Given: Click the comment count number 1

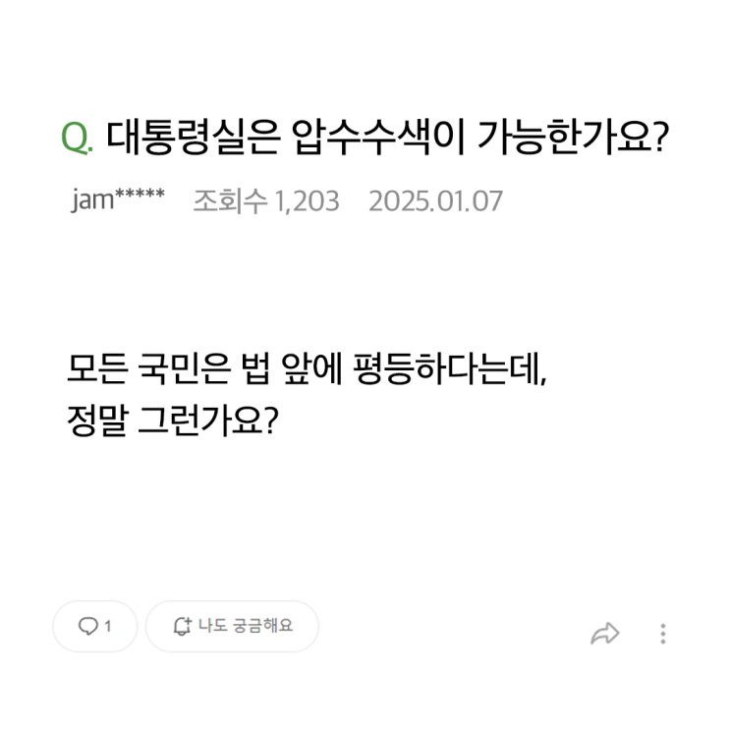Looking at the screenshot, I should coord(107,626).
